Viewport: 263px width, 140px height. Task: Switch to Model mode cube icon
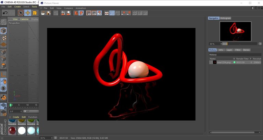[x=3, y=31]
